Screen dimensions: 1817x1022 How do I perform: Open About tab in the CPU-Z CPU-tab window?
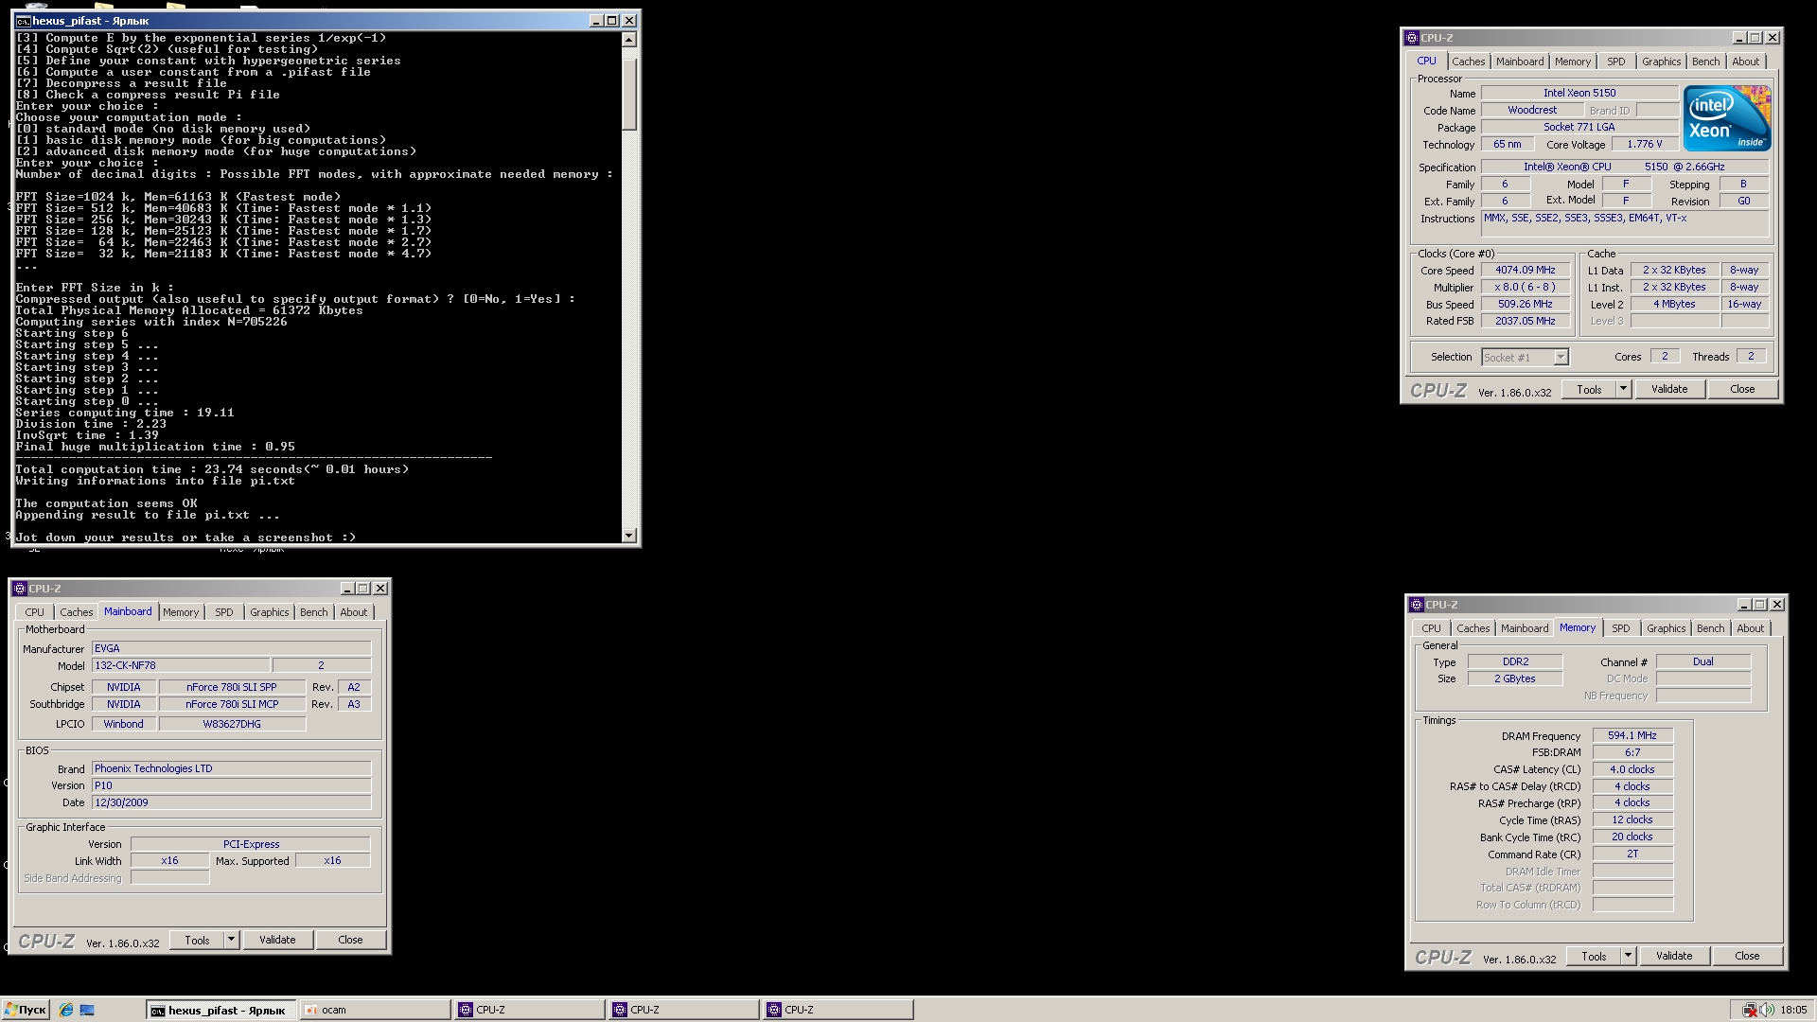coord(1745,62)
